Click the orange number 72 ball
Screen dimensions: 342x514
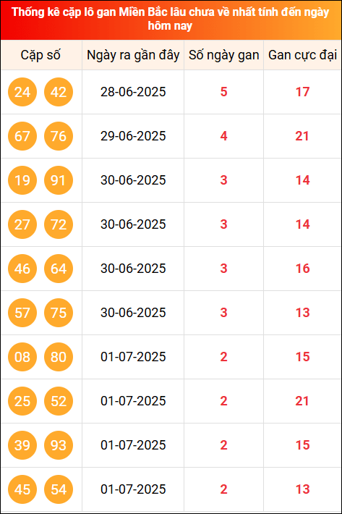(x=59, y=224)
